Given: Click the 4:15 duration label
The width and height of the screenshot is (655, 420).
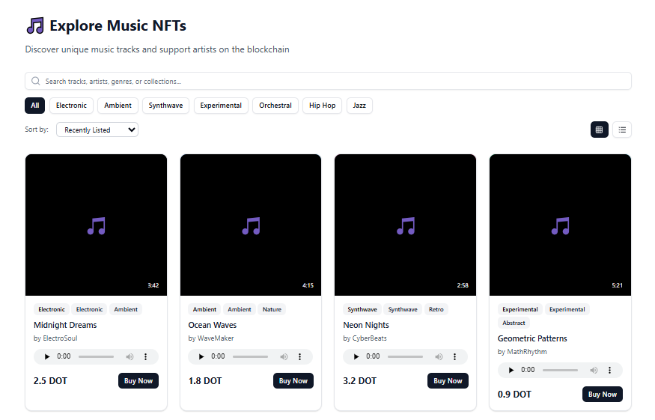Looking at the screenshot, I should 308,285.
